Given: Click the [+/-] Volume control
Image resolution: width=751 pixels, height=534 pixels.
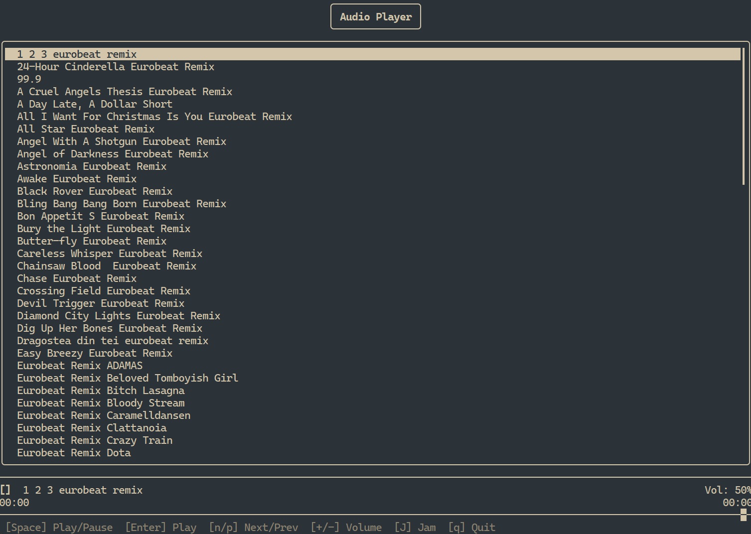Looking at the screenshot, I should (x=347, y=527).
